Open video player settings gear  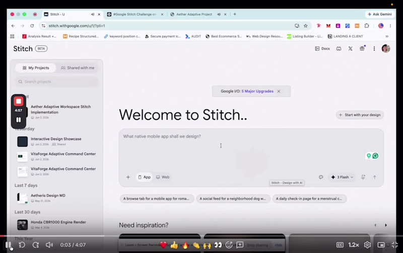click(x=367, y=245)
